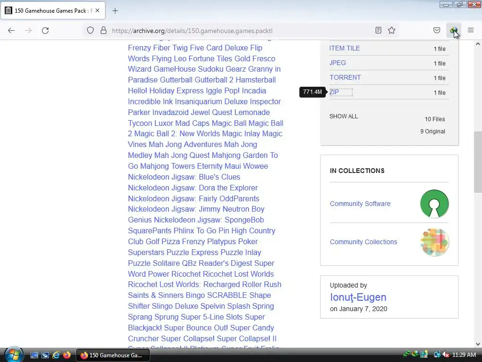This screenshot has height=362, width=482.
Task: Open Community Collections link
Action: [363, 242]
